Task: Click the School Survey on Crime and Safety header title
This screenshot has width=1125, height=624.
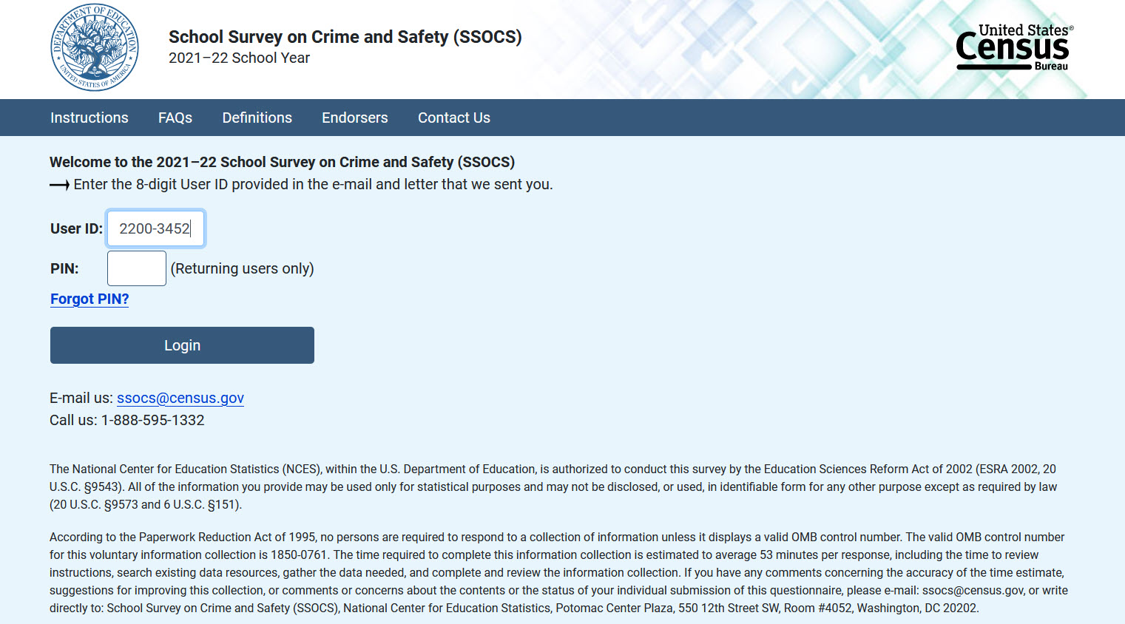Action: click(345, 37)
